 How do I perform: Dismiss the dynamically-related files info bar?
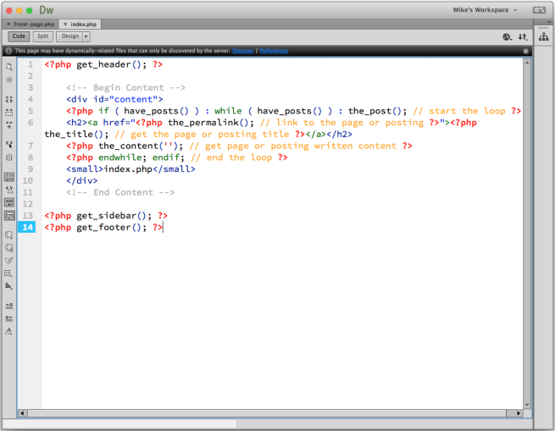(x=526, y=51)
